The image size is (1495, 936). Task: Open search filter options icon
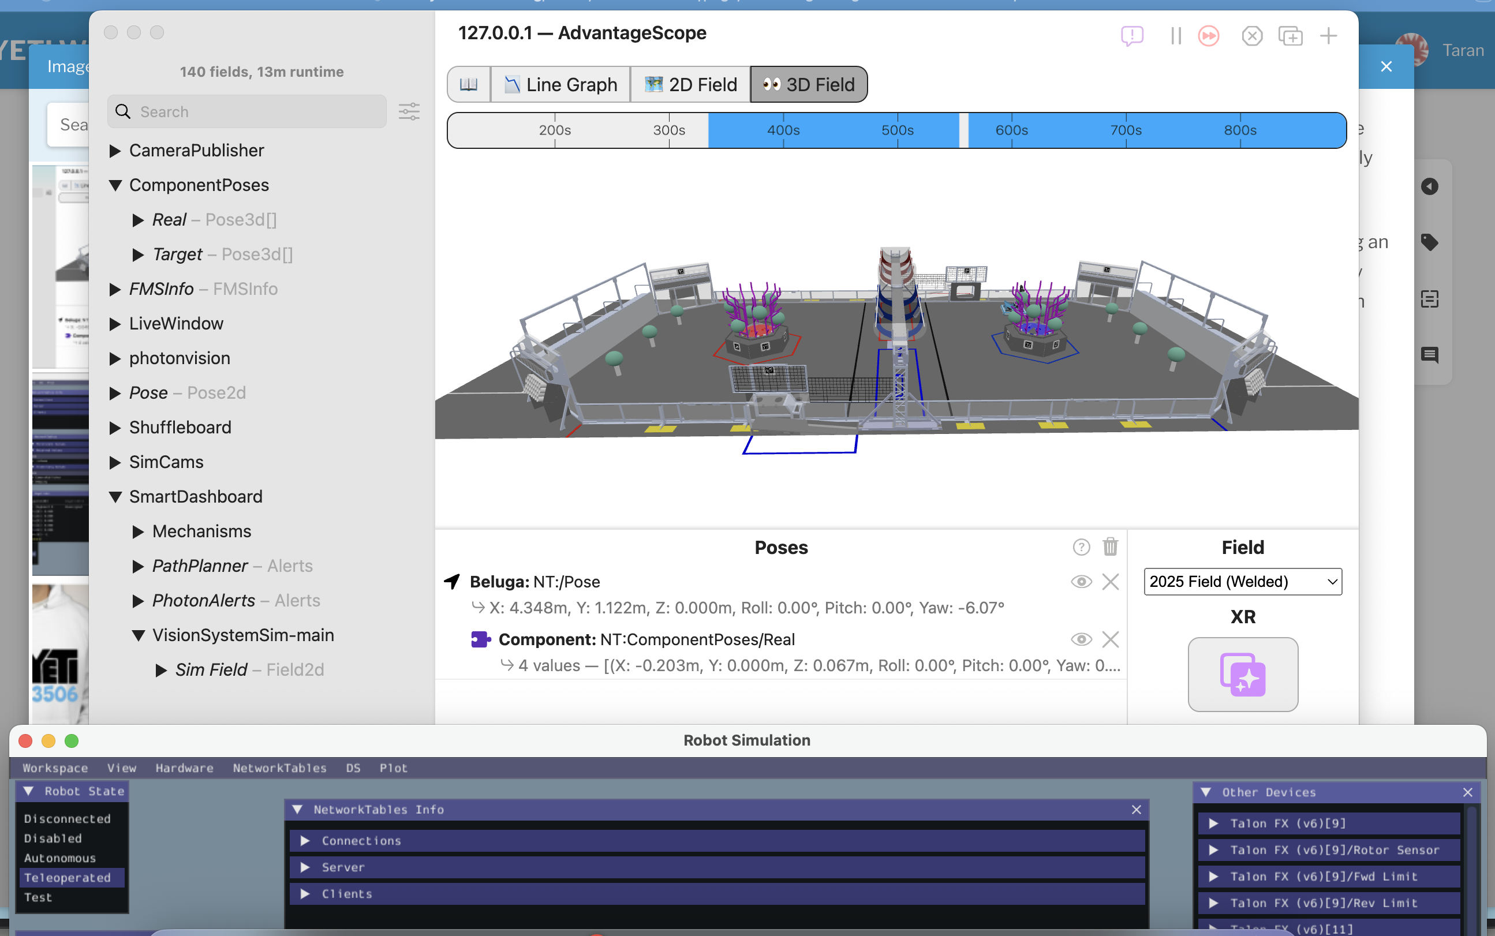tap(409, 111)
